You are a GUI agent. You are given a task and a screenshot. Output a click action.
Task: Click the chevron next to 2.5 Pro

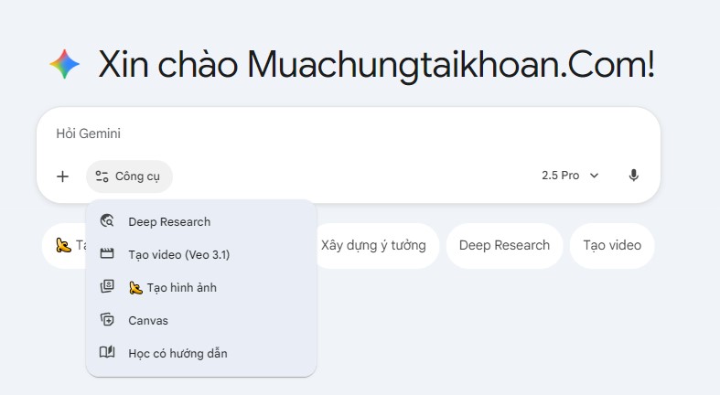click(594, 176)
